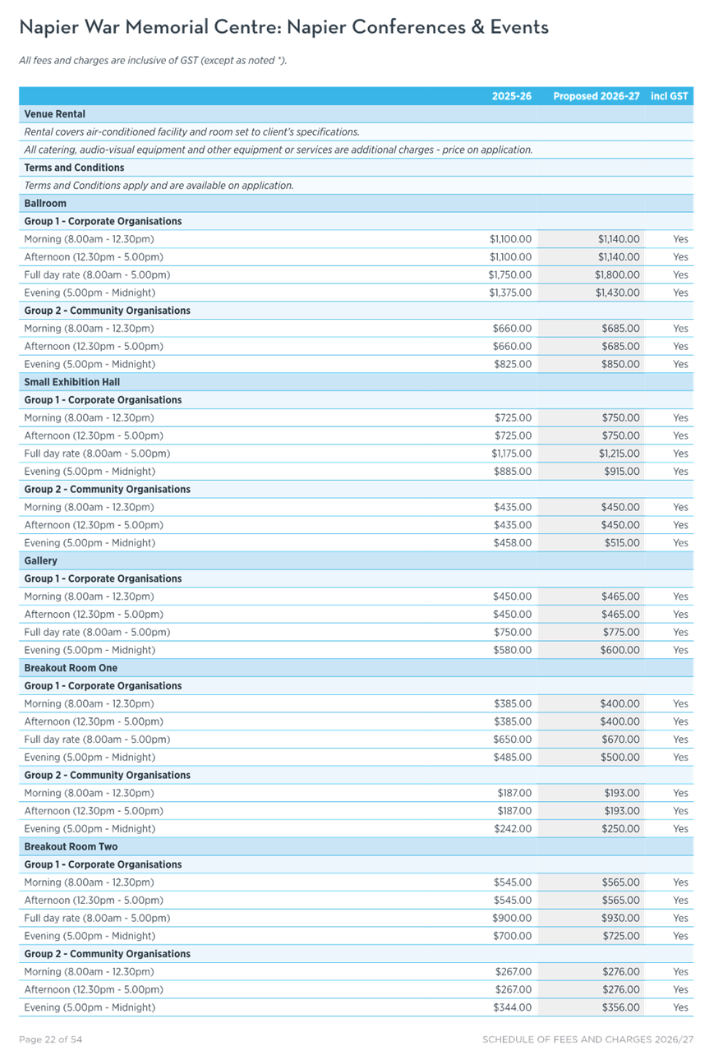The image size is (723, 1046).
Task: Click the Page 22 of 54 footer text
Action: tap(51, 1039)
